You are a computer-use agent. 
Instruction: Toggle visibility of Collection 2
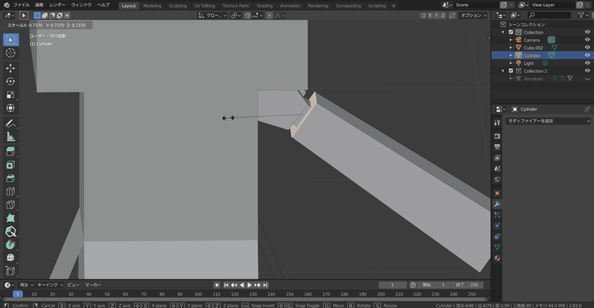tap(588, 71)
